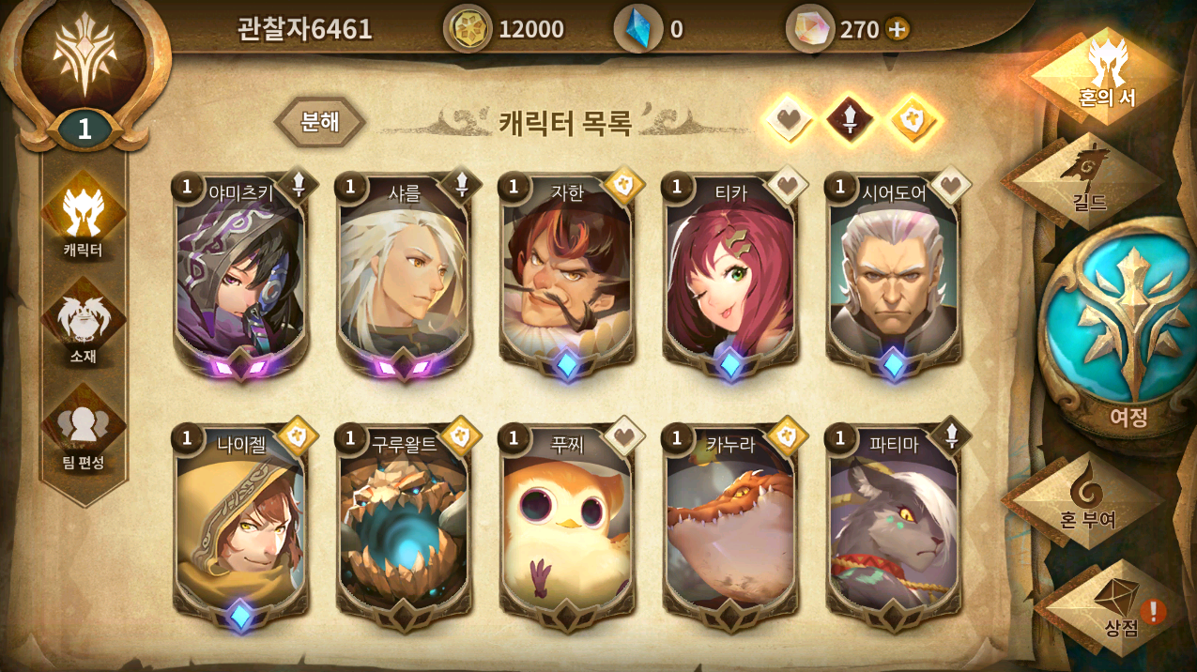Toggle the heart type filter

(789, 121)
